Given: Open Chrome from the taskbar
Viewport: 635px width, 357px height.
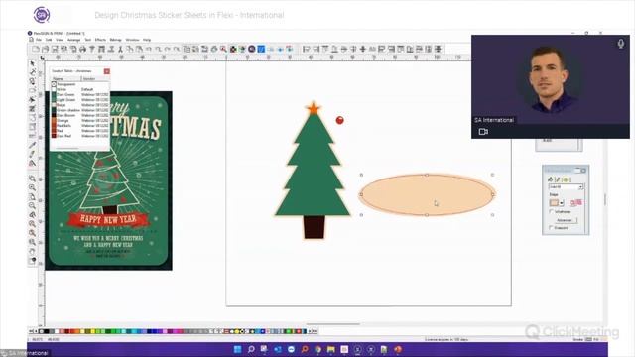Looking at the screenshot, I should (317, 349).
